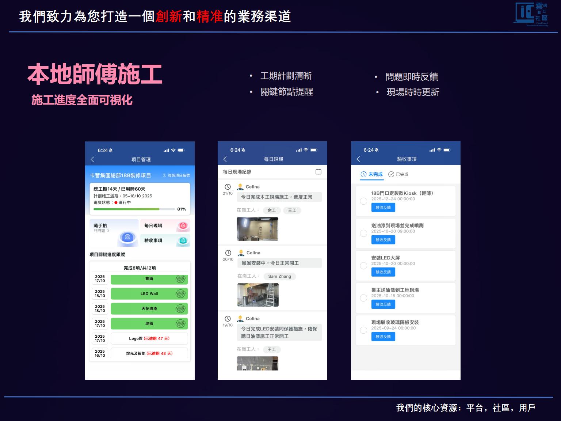The height and width of the screenshot is (421, 561).
Task: Mark 業主送油漆到工地現場 radio circle
Action: click(x=363, y=298)
